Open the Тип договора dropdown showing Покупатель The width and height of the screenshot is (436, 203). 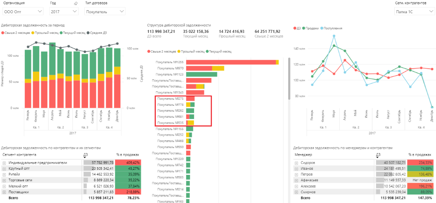pos(105,12)
